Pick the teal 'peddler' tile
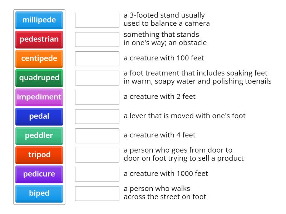The height and width of the screenshot is (214, 286). click(39, 136)
